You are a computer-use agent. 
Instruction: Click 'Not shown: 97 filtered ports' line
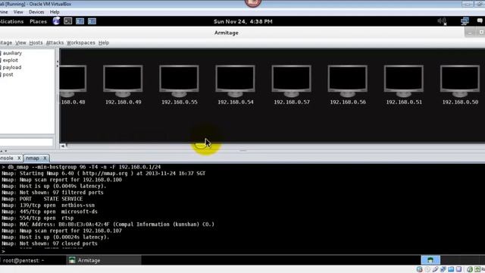coord(52,193)
